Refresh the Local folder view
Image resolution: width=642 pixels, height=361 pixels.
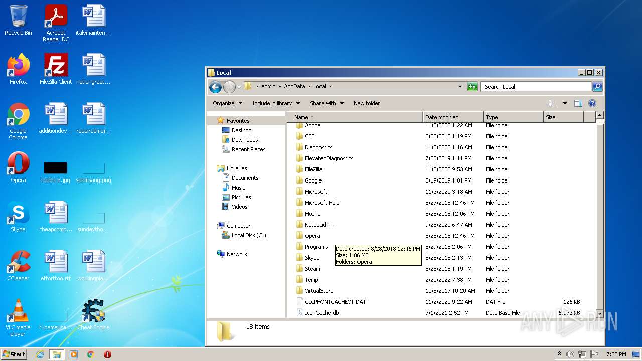click(x=472, y=87)
